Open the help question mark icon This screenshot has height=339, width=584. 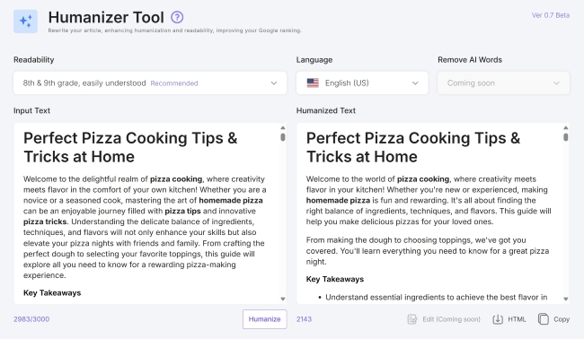coord(177,17)
